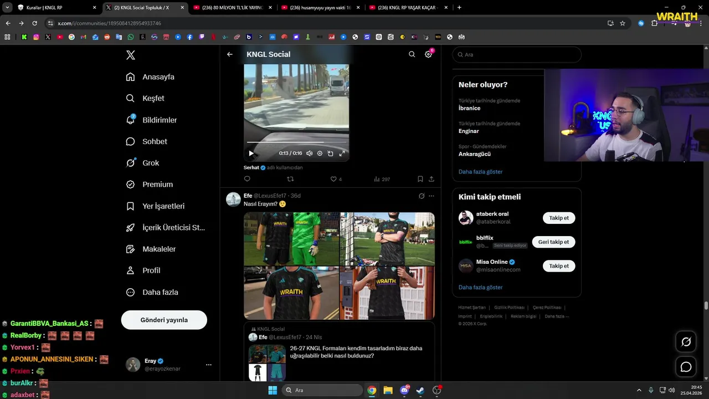Image resolution: width=709 pixels, height=399 pixels.
Task: View analytics showing 297 views
Action: click(x=382, y=179)
